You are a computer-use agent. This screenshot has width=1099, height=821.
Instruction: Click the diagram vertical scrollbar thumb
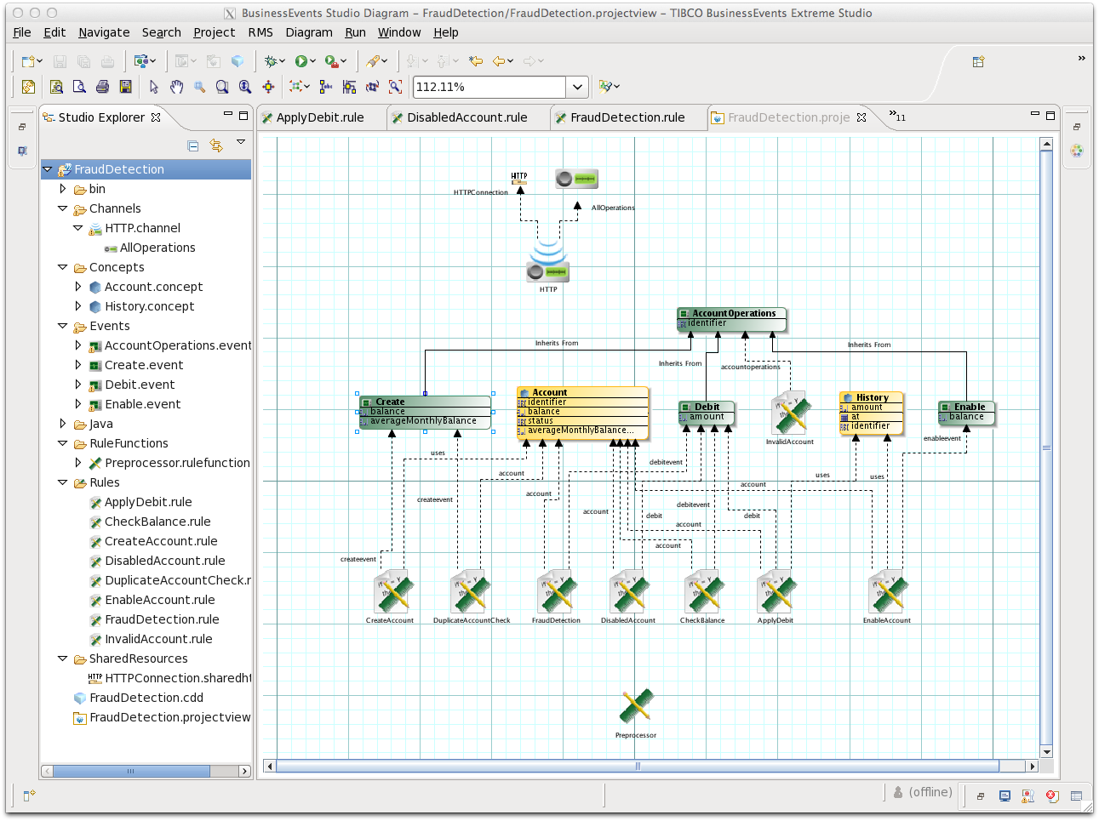coord(1047,448)
